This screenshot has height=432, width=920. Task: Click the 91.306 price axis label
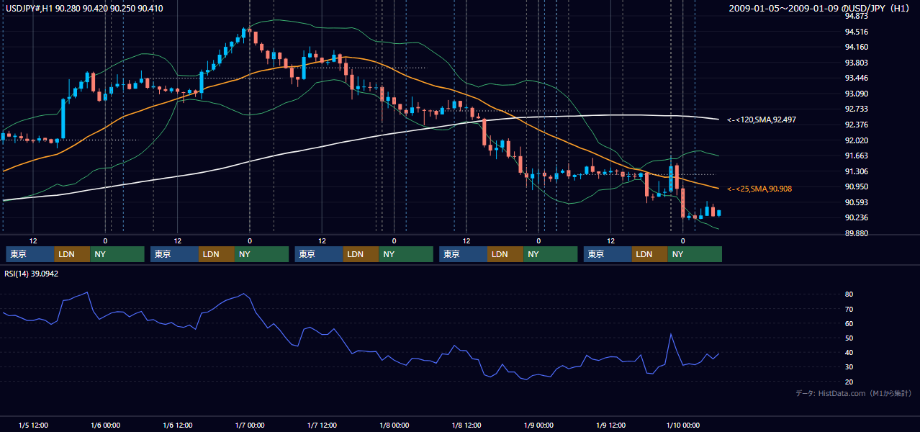(x=858, y=171)
